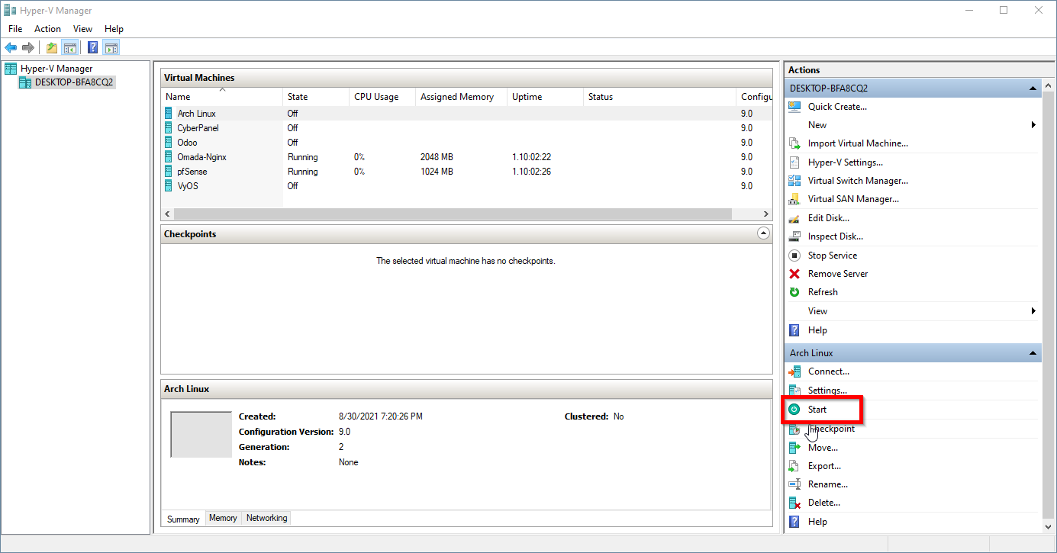The width and height of the screenshot is (1057, 553).
Task: Click the Back arrow toolbar icon
Action: (x=11, y=48)
